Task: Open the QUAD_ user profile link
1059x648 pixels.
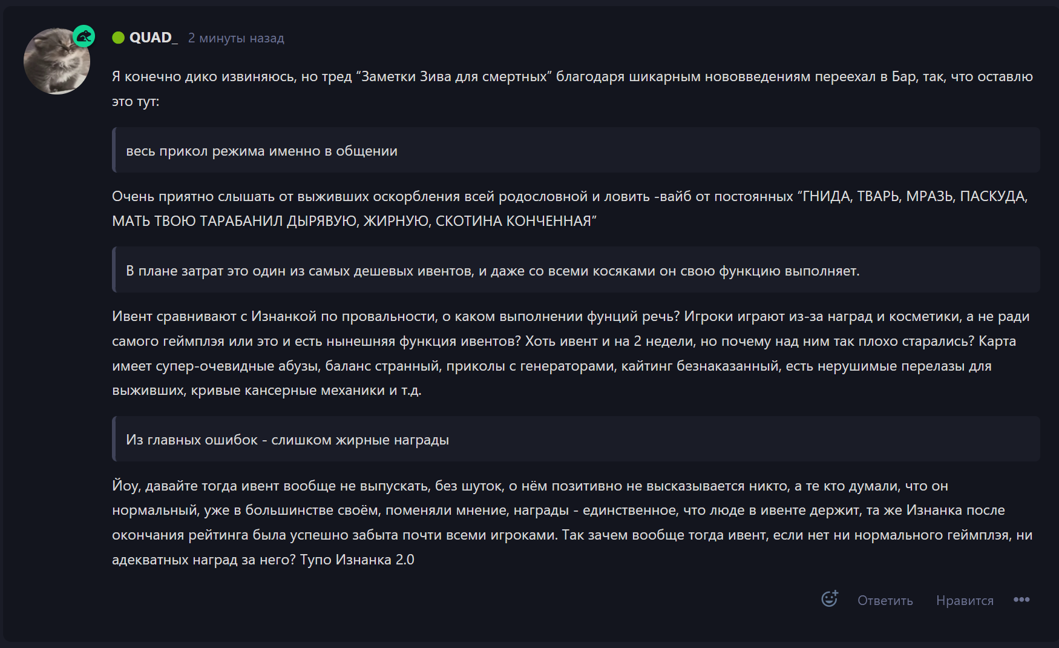Action: [x=153, y=38]
